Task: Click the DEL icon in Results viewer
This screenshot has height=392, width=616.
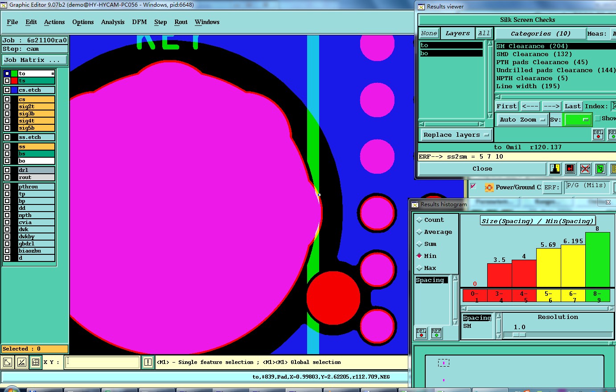Action: pyautogui.click(x=598, y=134)
